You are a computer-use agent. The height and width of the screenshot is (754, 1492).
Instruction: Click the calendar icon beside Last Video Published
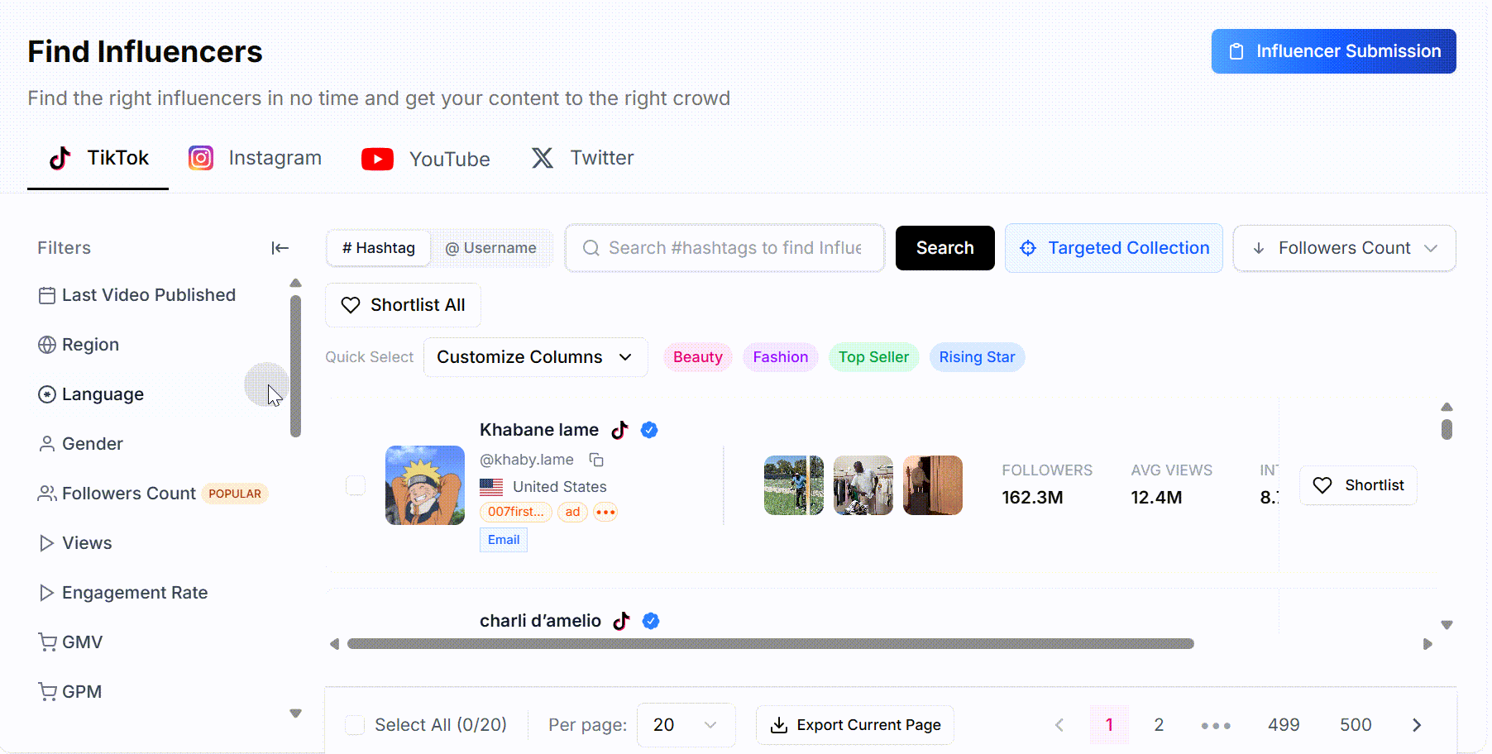point(47,295)
